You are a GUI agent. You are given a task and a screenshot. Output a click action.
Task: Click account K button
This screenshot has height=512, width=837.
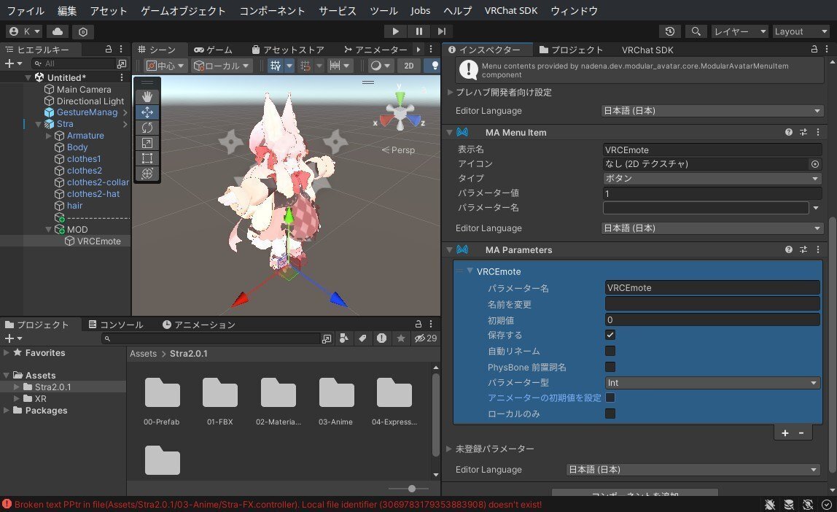click(25, 31)
